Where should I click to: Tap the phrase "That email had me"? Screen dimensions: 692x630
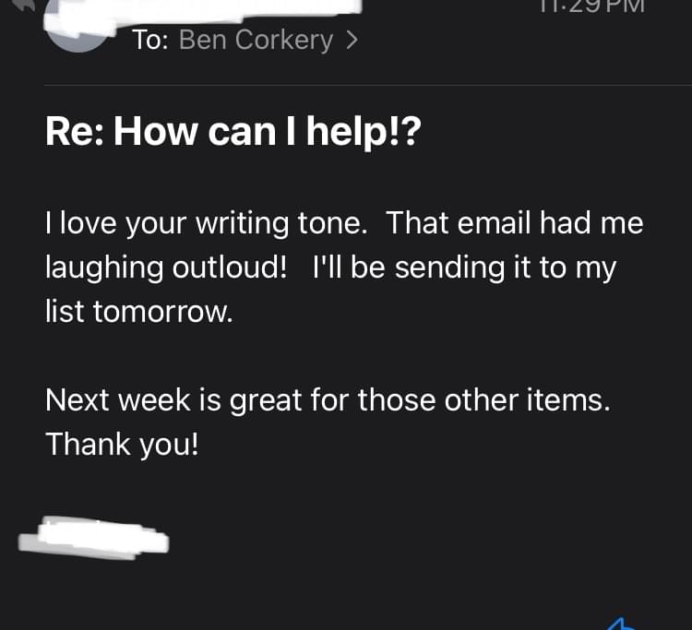(515, 223)
